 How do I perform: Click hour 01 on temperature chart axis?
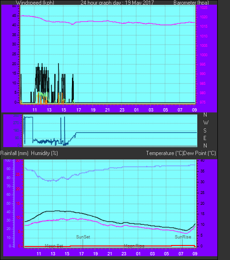click(x=138, y=254)
